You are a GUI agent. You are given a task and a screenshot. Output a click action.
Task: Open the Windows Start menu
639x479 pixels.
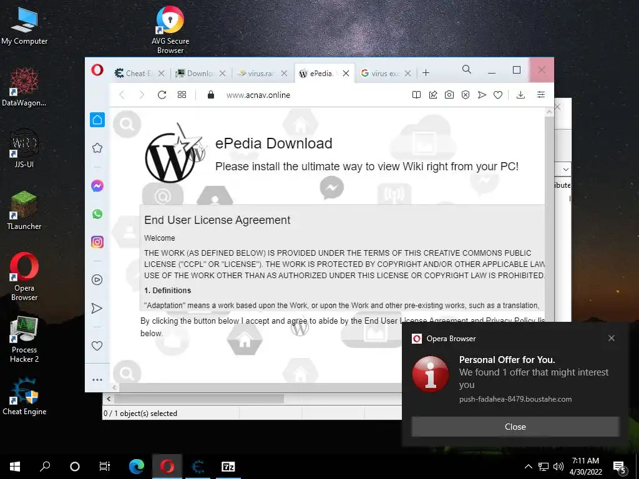click(15, 467)
